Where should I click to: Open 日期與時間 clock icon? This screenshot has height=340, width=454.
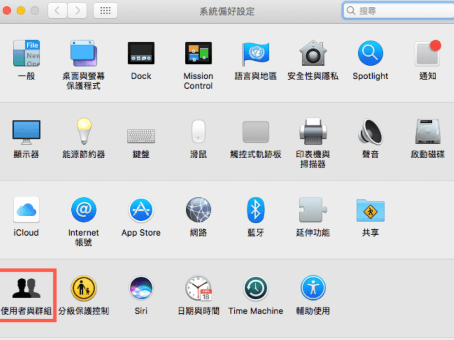point(199,288)
